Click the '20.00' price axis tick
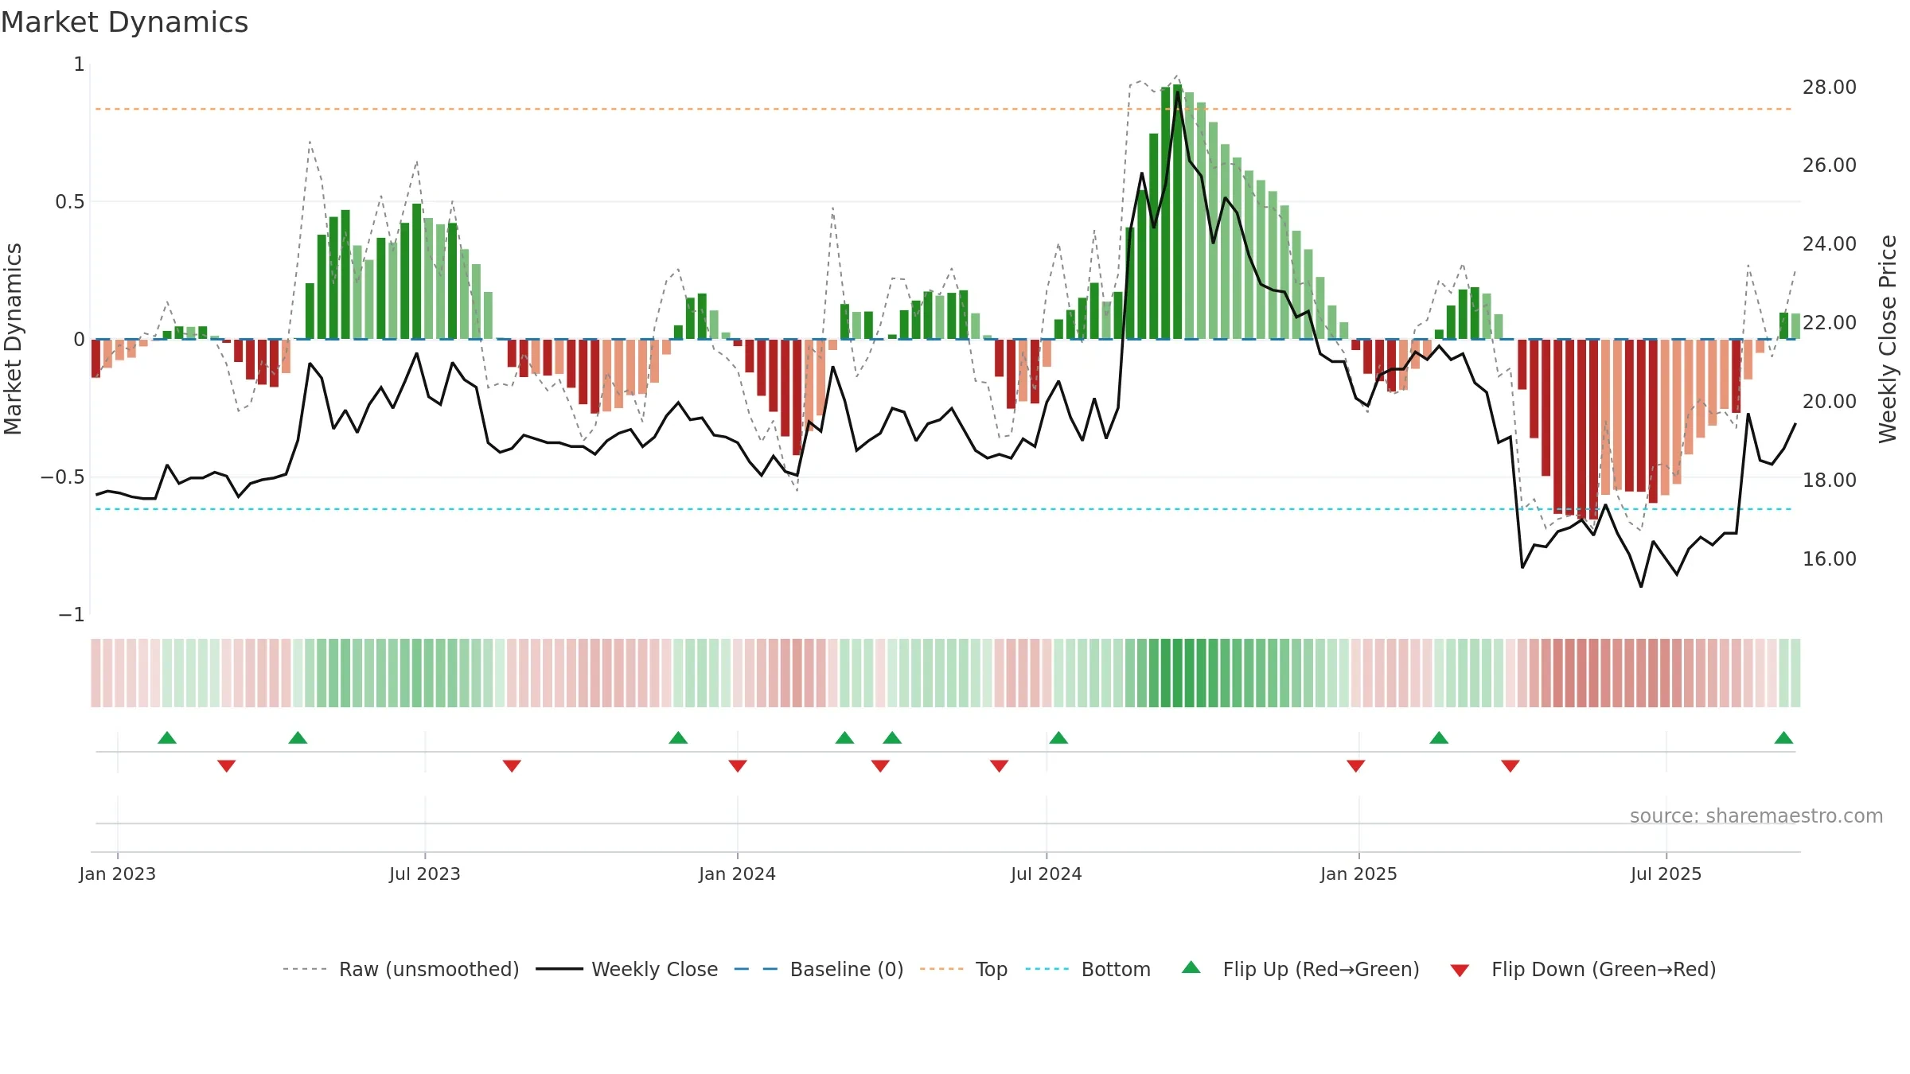The image size is (1910, 1074). tap(1830, 402)
